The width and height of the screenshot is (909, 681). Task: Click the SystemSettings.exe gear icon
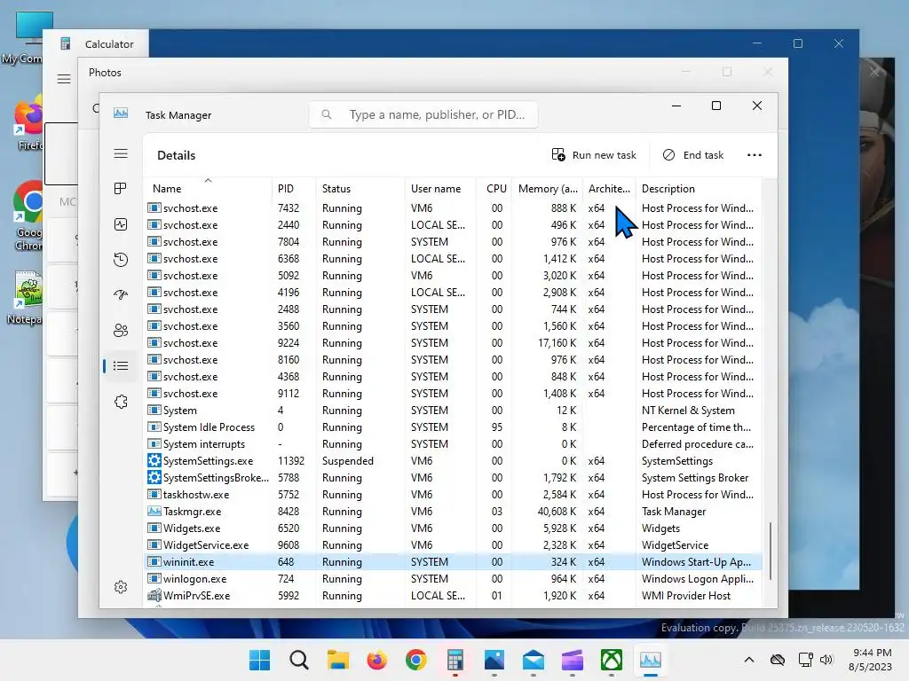click(154, 461)
